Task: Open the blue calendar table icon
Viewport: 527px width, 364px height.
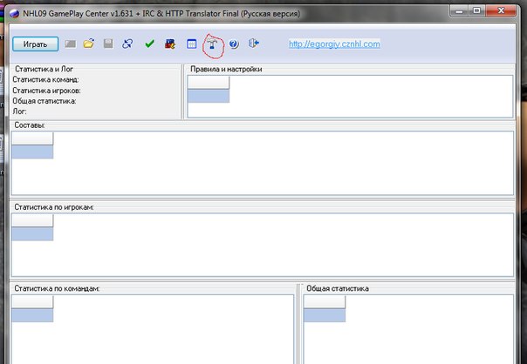Action: coord(192,44)
